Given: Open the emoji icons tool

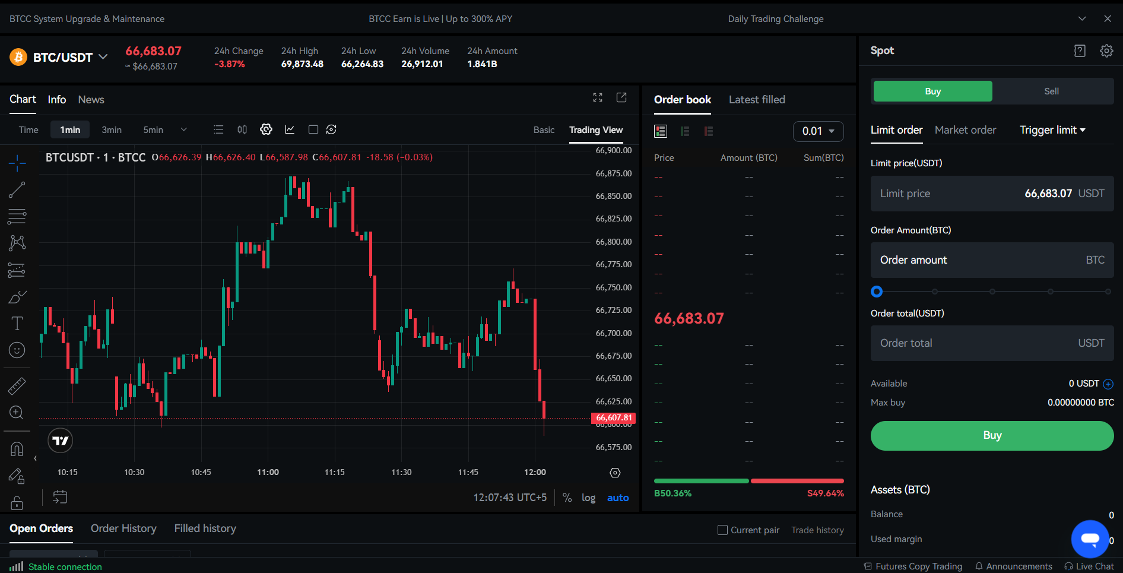Looking at the screenshot, I should click(x=17, y=350).
